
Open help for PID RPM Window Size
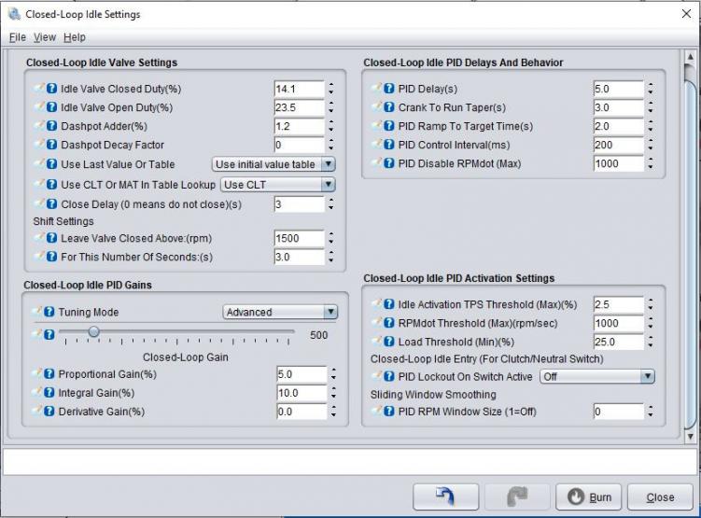pyautogui.click(x=389, y=412)
